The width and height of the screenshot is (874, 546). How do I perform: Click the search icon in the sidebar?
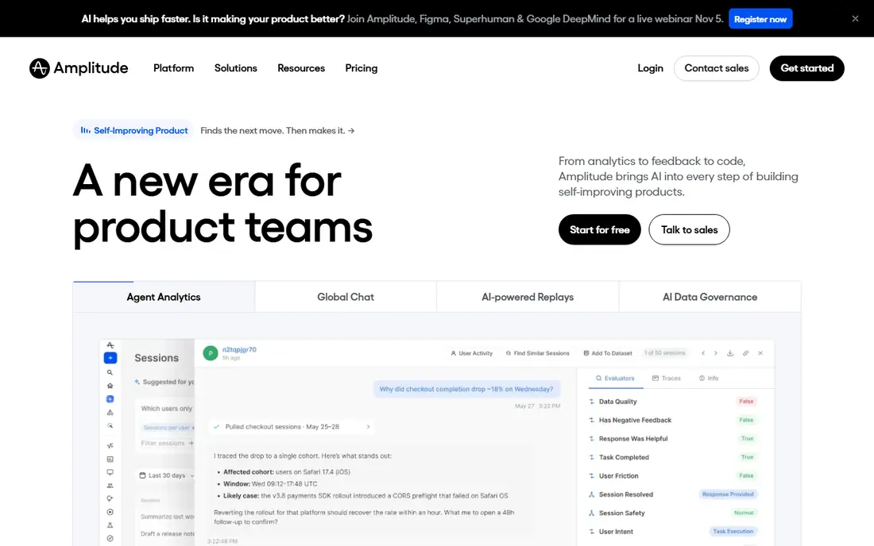pos(110,372)
